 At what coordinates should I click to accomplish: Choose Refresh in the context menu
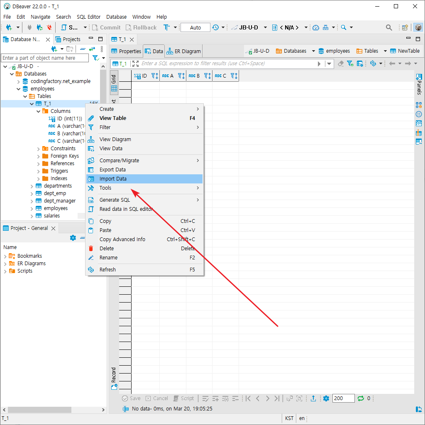(x=144, y=270)
